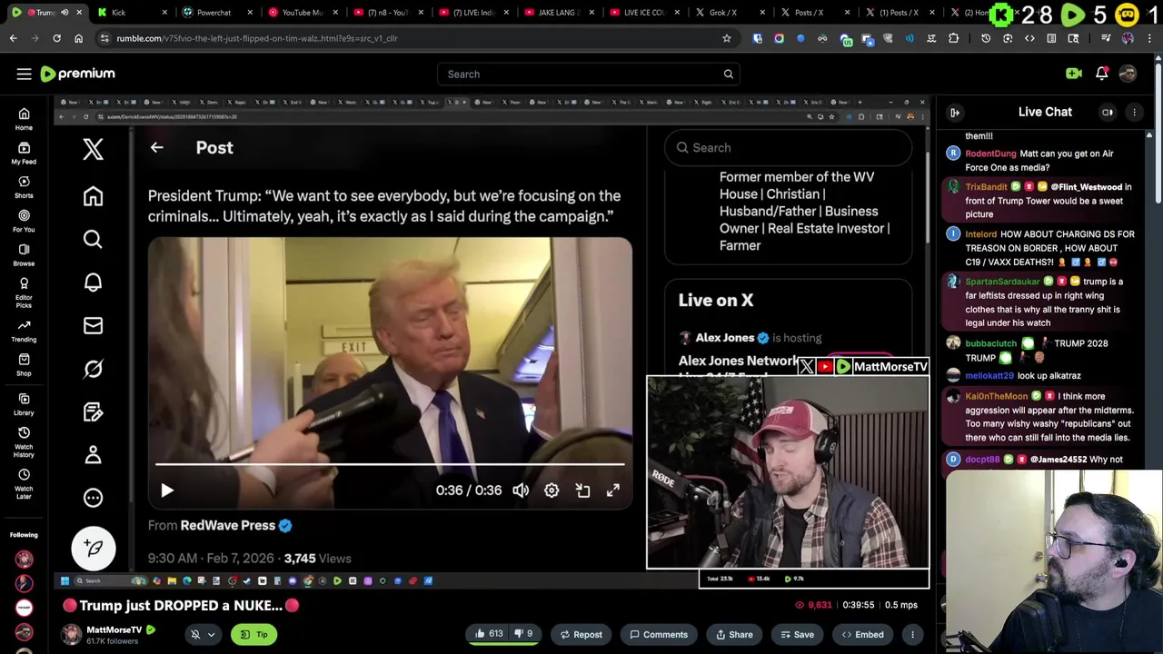This screenshot has height=654, width=1163.
Task: Click the X logo in streamed video
Action: click(93, 149)
